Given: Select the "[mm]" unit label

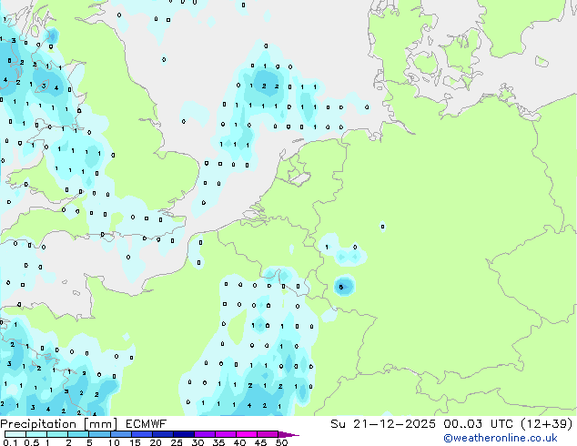Looking at the screenshot, I should pos(100,424).
